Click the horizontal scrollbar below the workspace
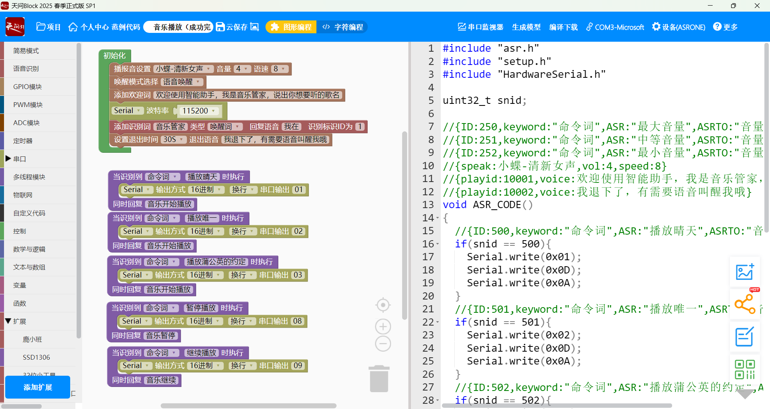 coord(248,405)
